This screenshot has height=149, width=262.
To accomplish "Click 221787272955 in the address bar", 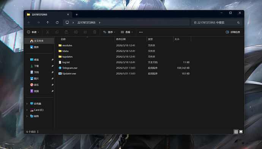I will pos(87,22).
